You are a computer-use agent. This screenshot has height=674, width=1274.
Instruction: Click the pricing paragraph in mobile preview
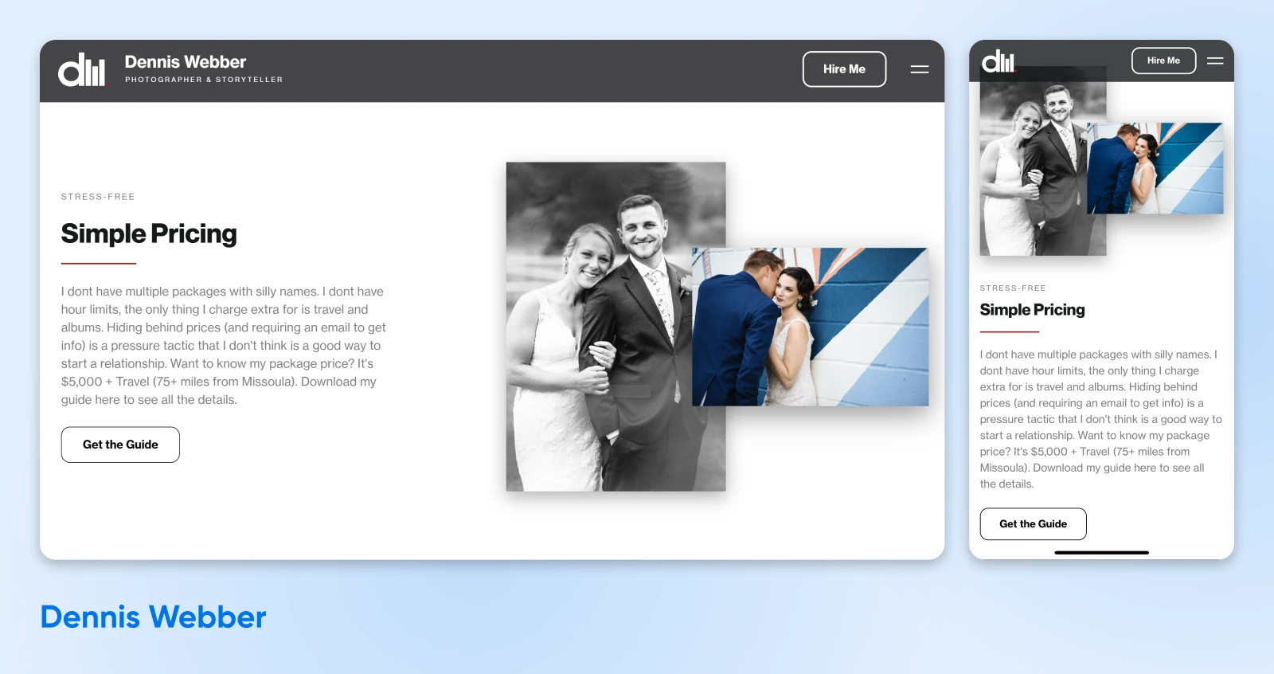tap(1099, 419)
